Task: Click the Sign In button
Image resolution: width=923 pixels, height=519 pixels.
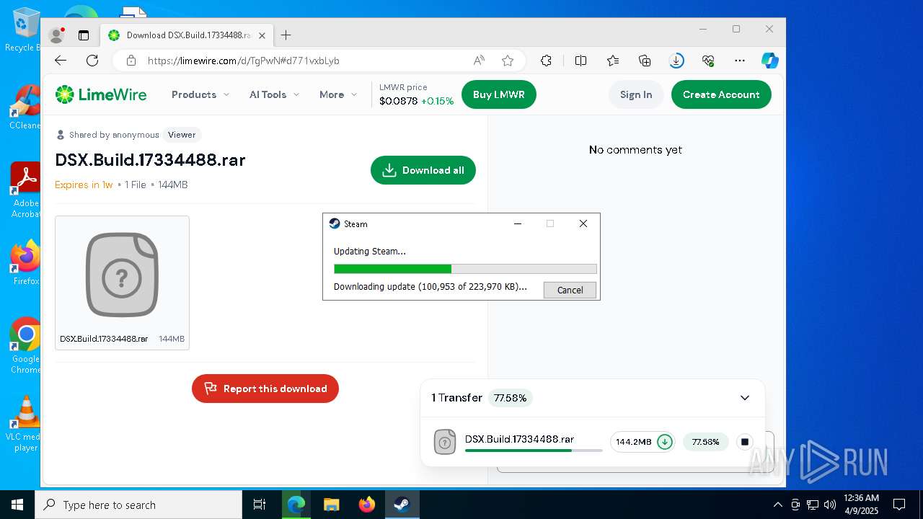Action: pos(636,94)
